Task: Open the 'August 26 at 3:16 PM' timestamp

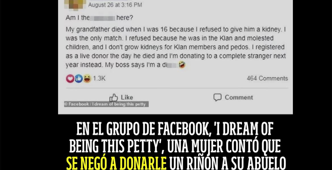Action: click(115, 5)
